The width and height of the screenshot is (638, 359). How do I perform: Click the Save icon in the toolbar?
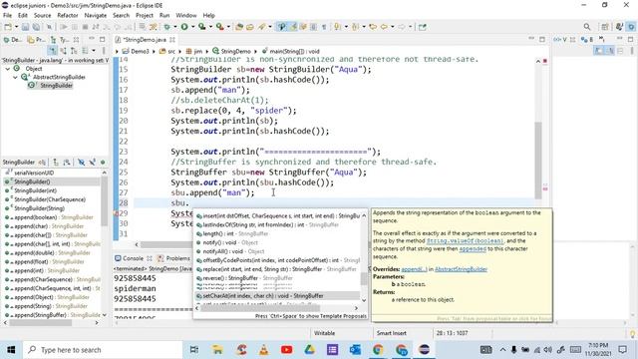[x=25, y=27]
